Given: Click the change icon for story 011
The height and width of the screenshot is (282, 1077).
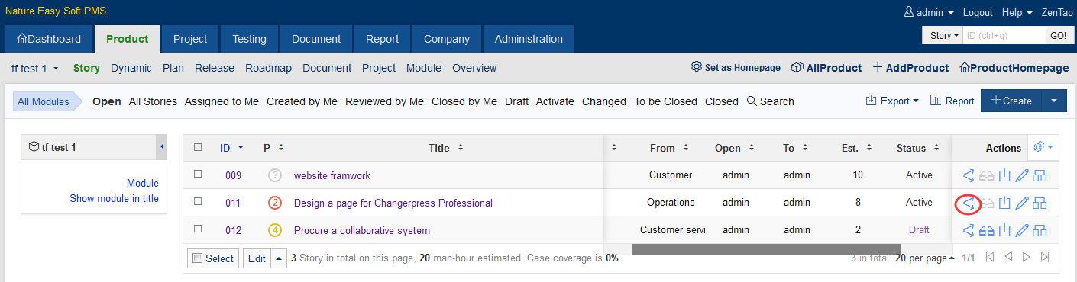Looking at the screenshot, I should tap(969, 203).
